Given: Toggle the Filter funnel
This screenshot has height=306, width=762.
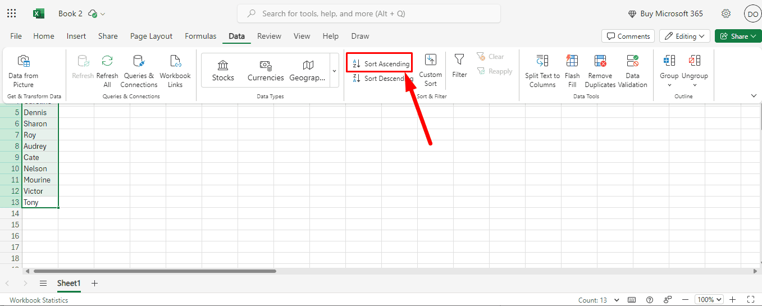Looking at the screenshot, I should pos(459,66).
